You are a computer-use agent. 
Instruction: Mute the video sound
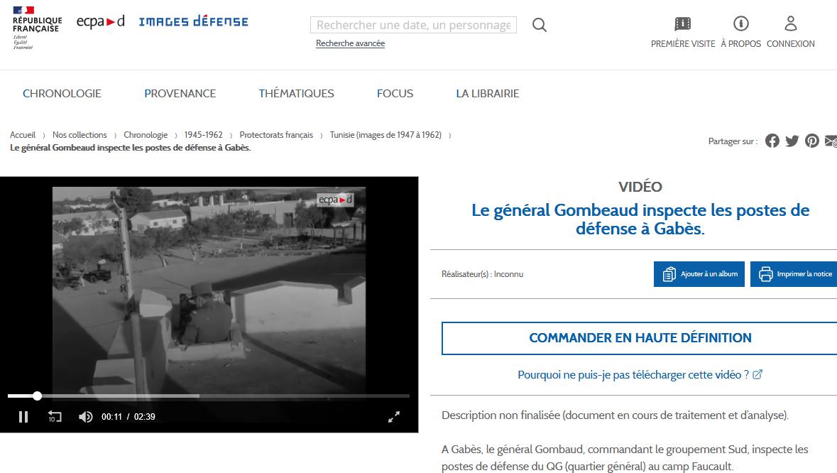(86, 417)
